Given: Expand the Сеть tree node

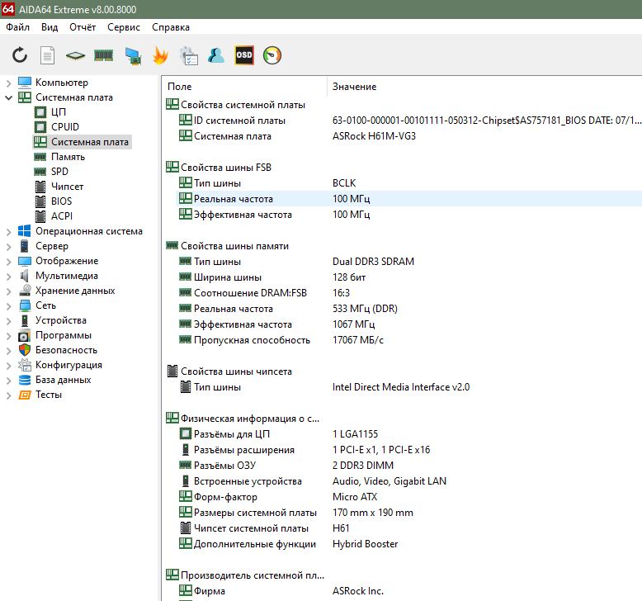Looking at the screenshot, I should tap(8, 306).
